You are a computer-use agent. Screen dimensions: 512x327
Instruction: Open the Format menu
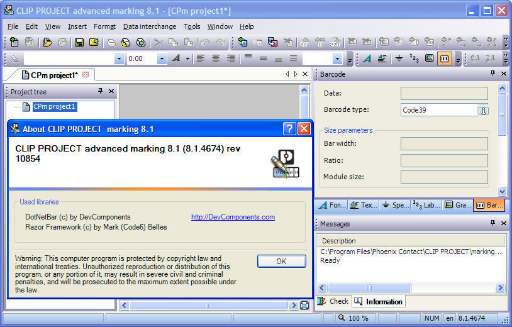point(104,26)
